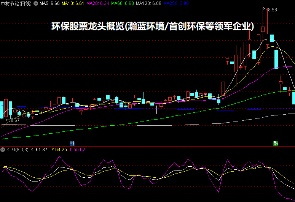Click the MA10: 6.61 label

(73, 3)
